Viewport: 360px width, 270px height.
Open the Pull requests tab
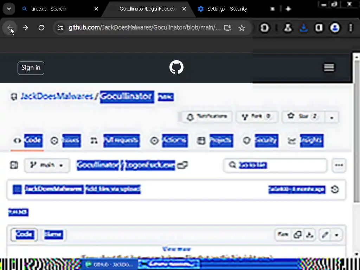tap(115, 140)
